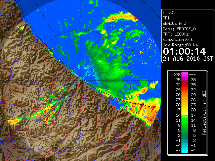Image resolution: width=215 pixels, height=161 pixels.
Task: Click the magenta '>38' legend color swatch
Action: (185, 74)
